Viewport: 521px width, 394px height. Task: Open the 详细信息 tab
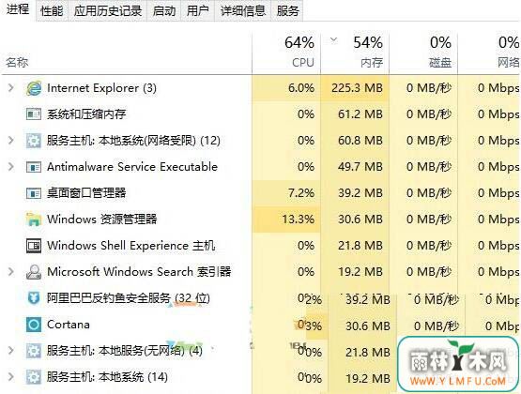243,11
